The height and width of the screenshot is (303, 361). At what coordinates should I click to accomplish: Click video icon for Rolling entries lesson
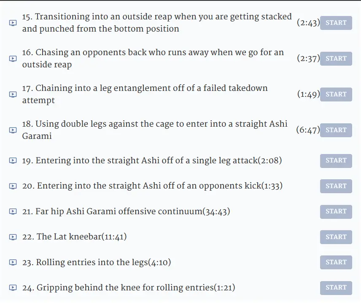[13, 262]
